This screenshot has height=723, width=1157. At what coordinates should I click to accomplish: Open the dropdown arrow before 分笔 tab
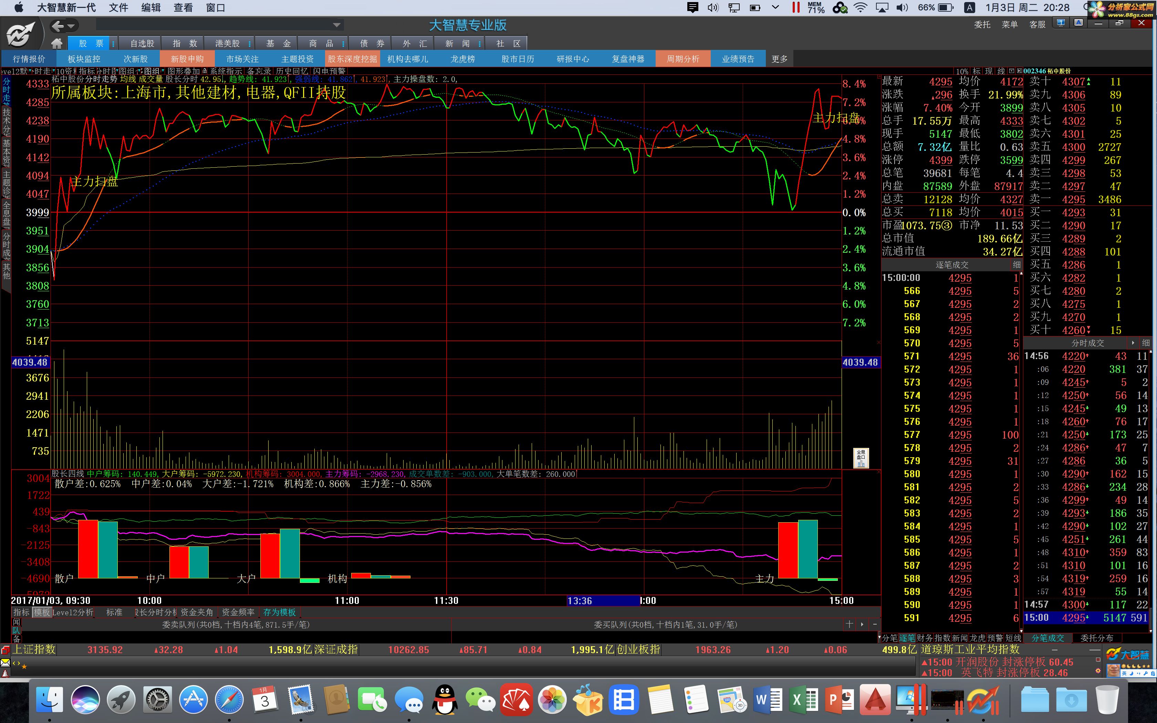pos(879,637)
